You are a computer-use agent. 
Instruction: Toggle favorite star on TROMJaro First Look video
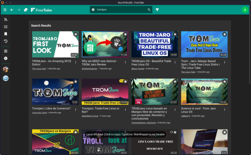(76, 34)
